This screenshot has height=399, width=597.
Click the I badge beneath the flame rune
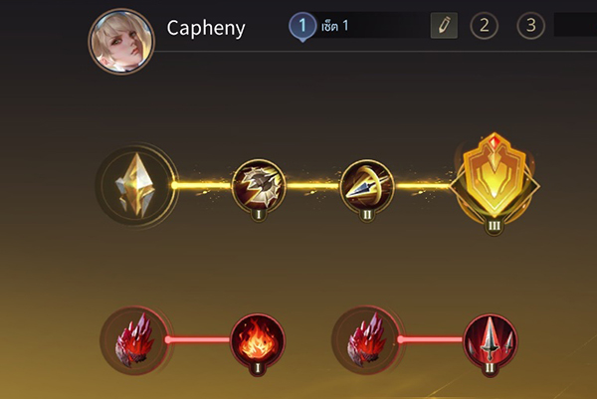pyautogui.click(x=258, y=368)
